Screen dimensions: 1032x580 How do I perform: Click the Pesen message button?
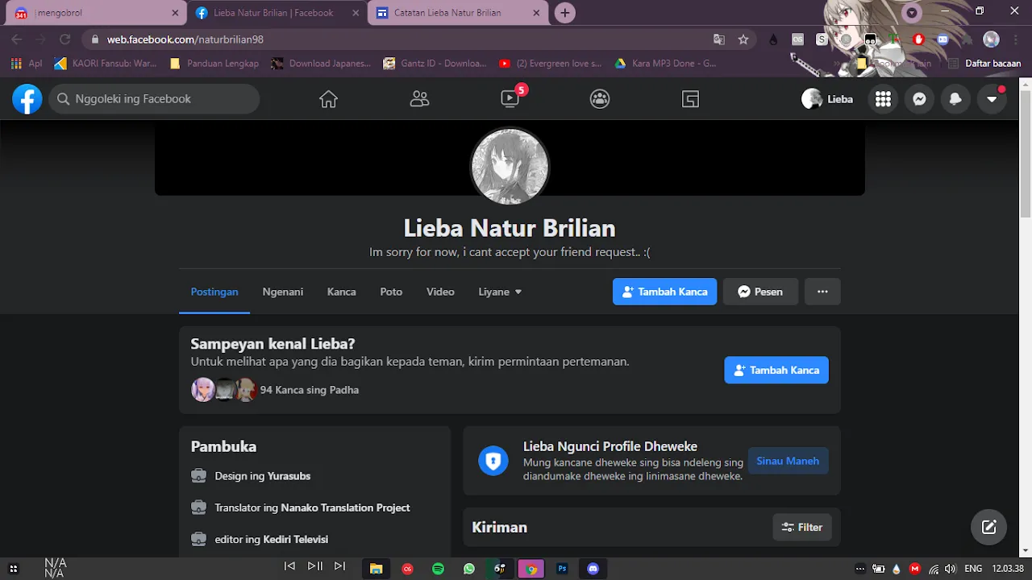pyautogui.click(x=760, y=292)
